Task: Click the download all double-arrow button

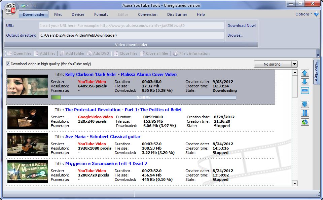Action: click(305, 104)
